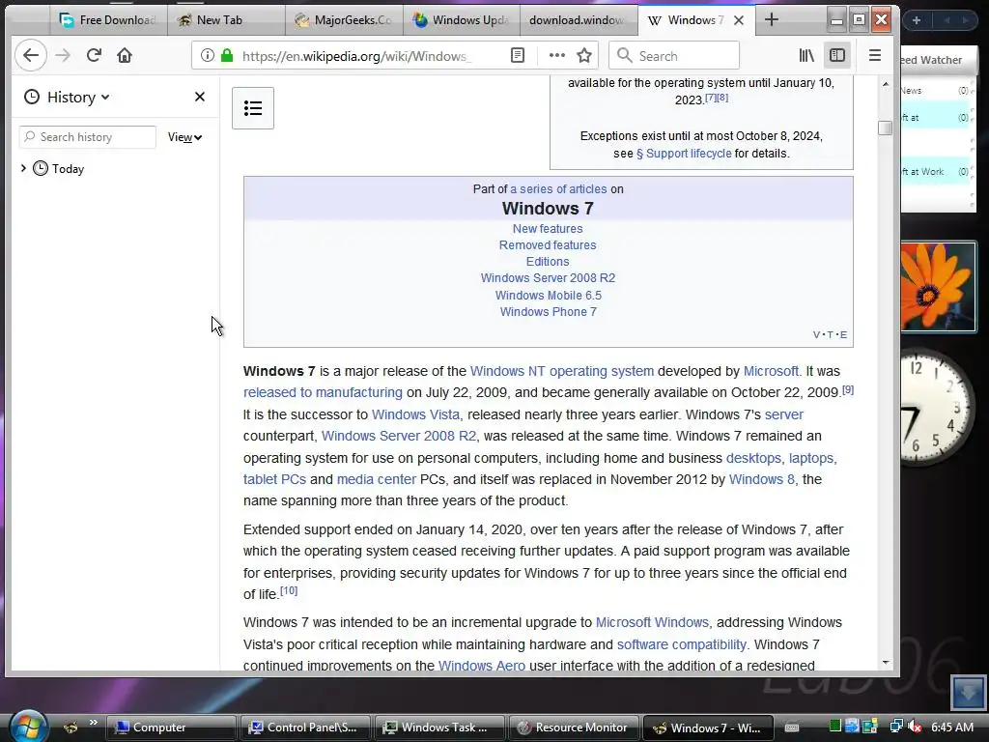989x742 pixels.
Task: Open the Removed features link
Action: [548, 244]
